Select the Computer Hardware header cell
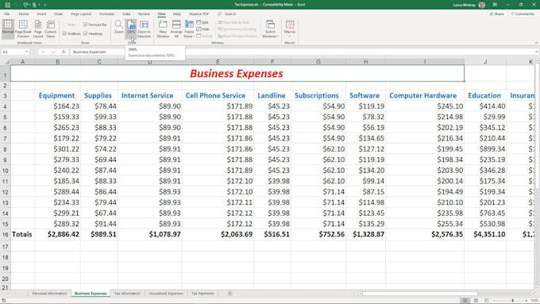The image size is (540, 304). [x=425, y=96]
